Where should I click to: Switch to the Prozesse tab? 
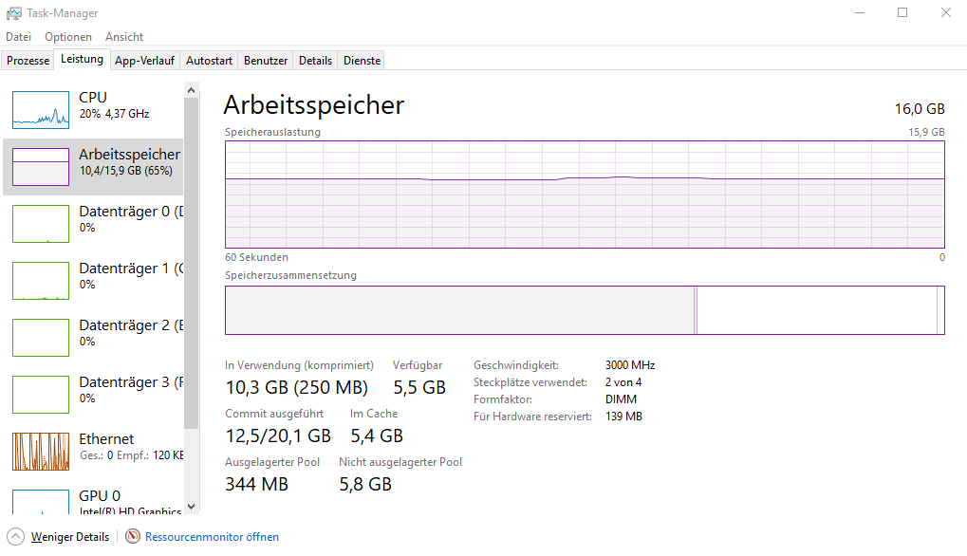coord(28,61)
